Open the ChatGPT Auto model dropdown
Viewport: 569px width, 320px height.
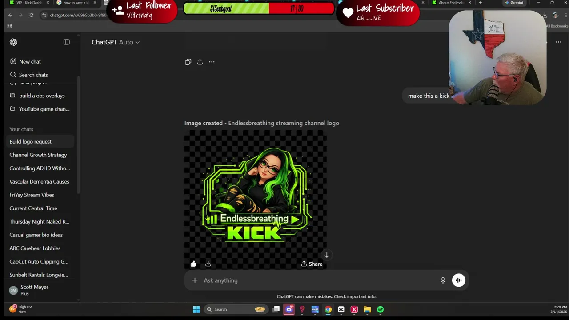(116, 42)
